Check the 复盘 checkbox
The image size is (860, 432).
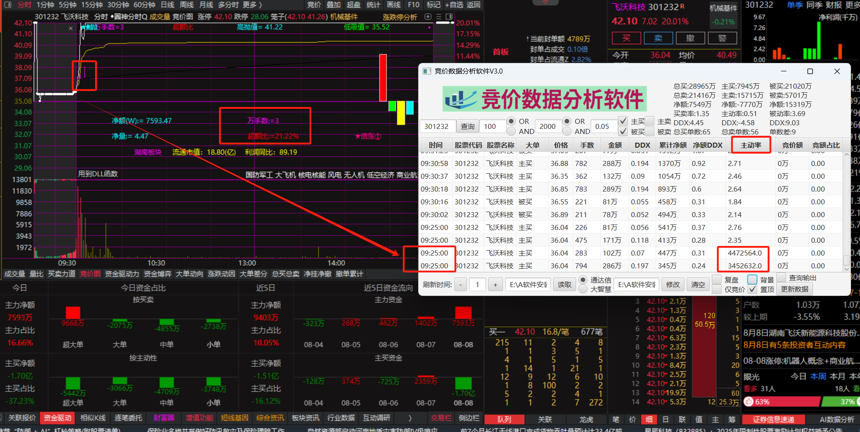[x=716, y=280]
